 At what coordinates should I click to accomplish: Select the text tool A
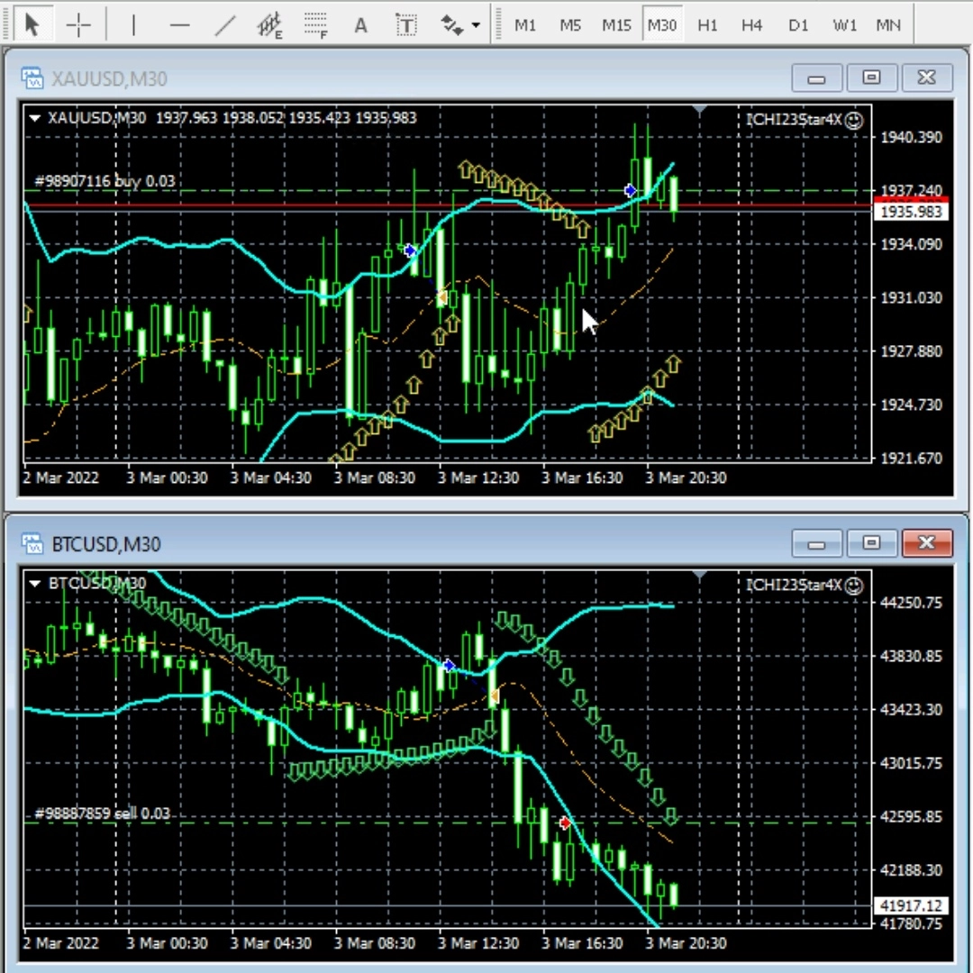click(360, 25)
